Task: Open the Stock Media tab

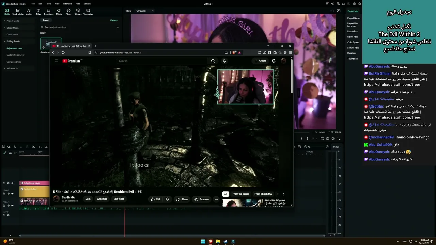Action: (x=18, y=12)
